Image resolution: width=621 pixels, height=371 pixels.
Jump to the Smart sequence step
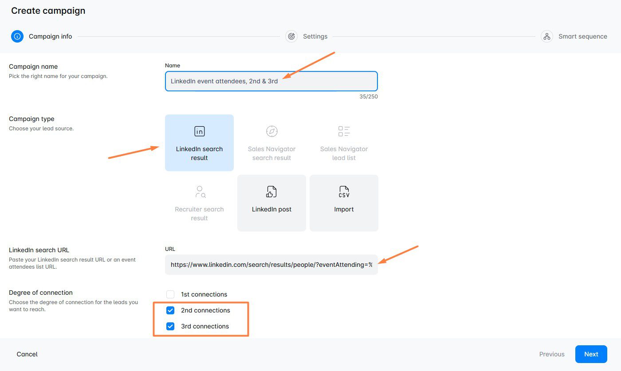(x=583, y=36)
